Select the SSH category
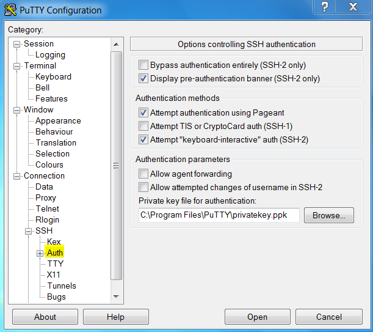 [44, 231]
